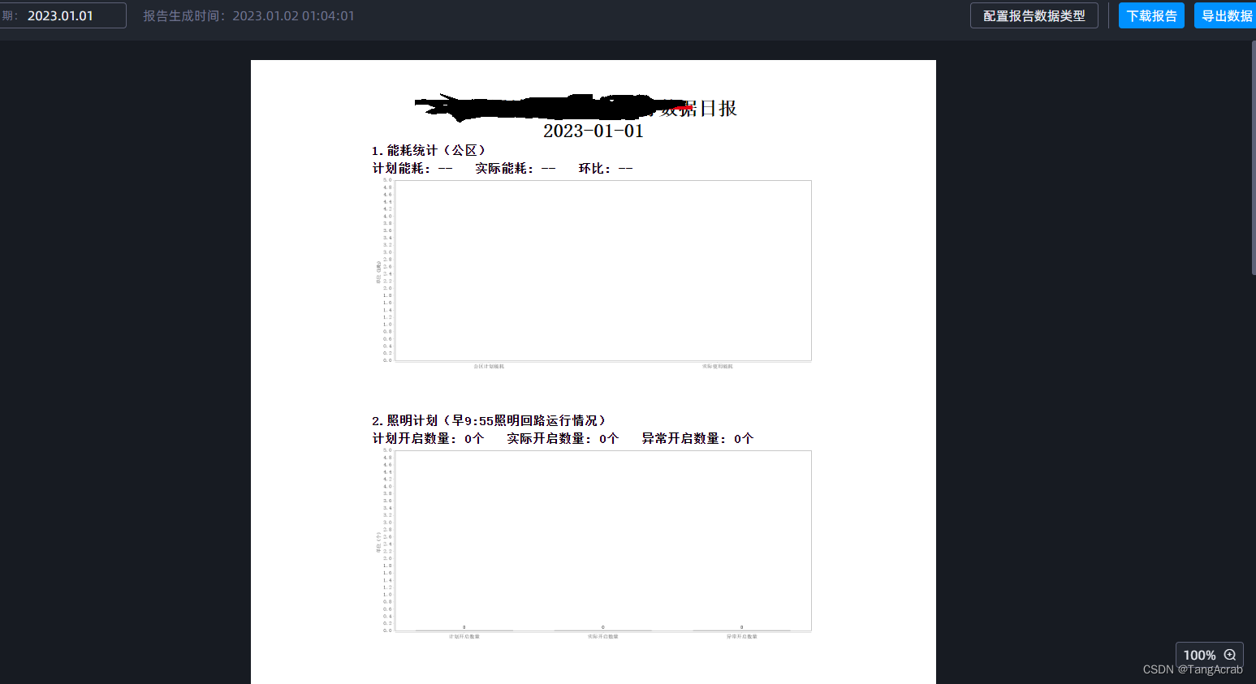The image size is (1256, 684).
Task: Click 异常开启数量: 0个 text
Action: click(697, 438)
